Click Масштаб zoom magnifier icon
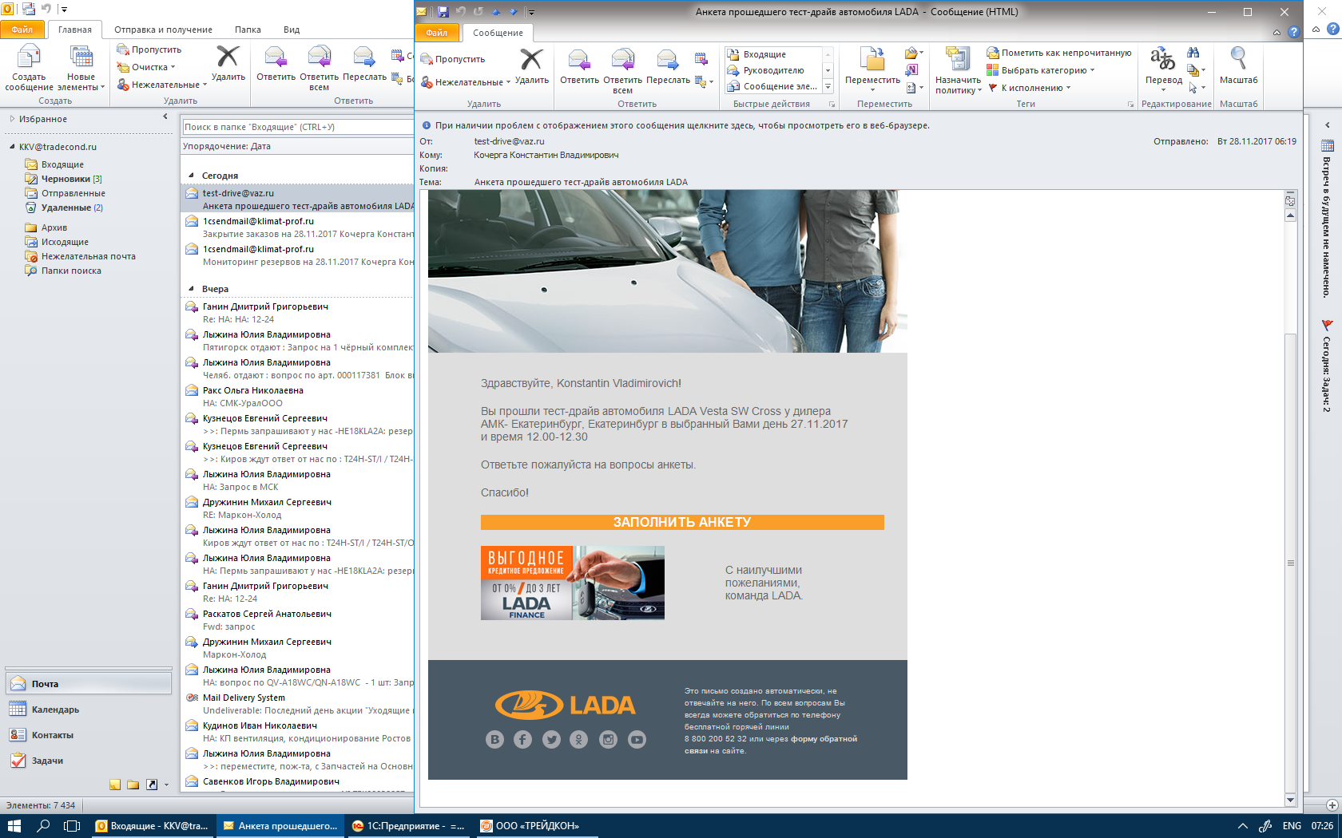This screenshot has height=838, width=1342. (1238, 59)
